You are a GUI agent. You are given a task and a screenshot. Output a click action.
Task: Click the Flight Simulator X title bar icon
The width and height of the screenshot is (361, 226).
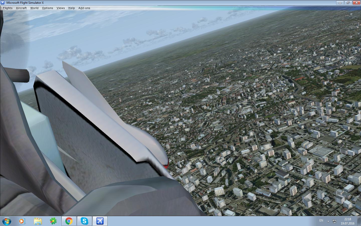[3, 3]
